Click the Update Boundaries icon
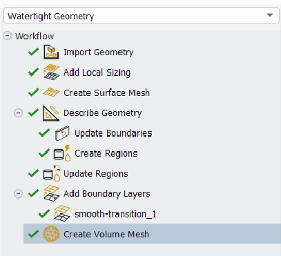This screenshot has width=281, height=256. [62, 133]
